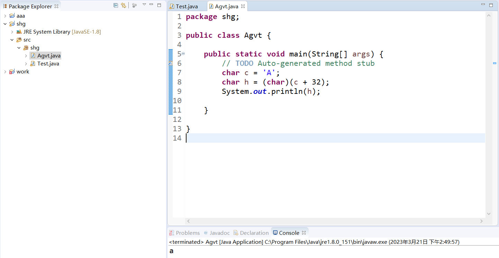
Task: Click Collapse All in Package Explorer toolbar
Action: (116, 5)
